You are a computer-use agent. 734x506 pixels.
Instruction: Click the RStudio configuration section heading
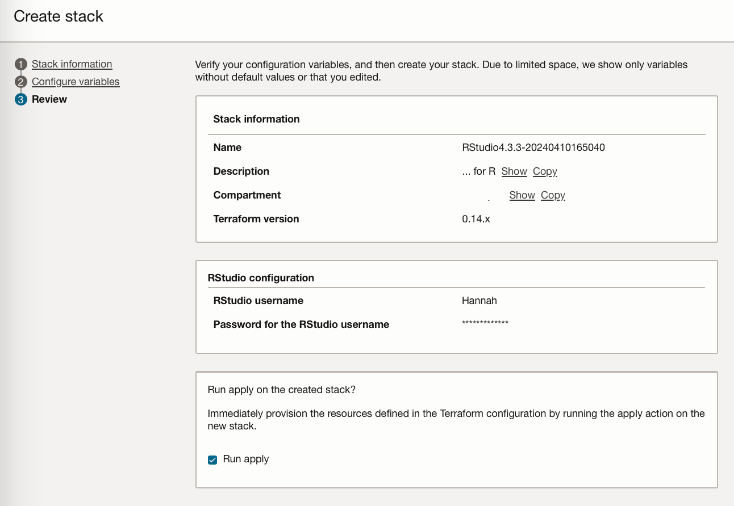(261, 278)
